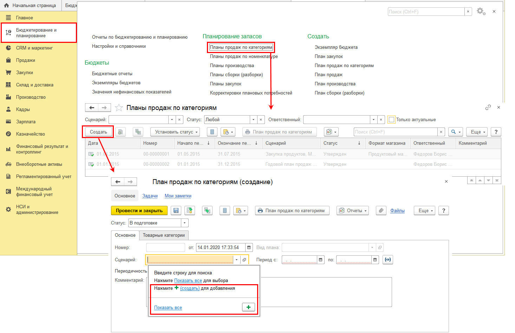
Task: Open Мои заметки tab
Action: pos(178,196)
